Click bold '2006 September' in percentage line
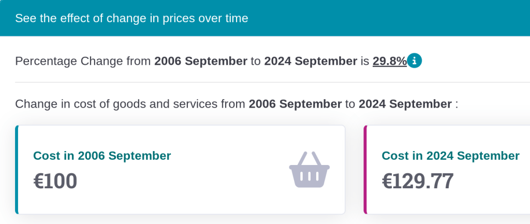This screenshot has height=224, width=530. (200, 61)
